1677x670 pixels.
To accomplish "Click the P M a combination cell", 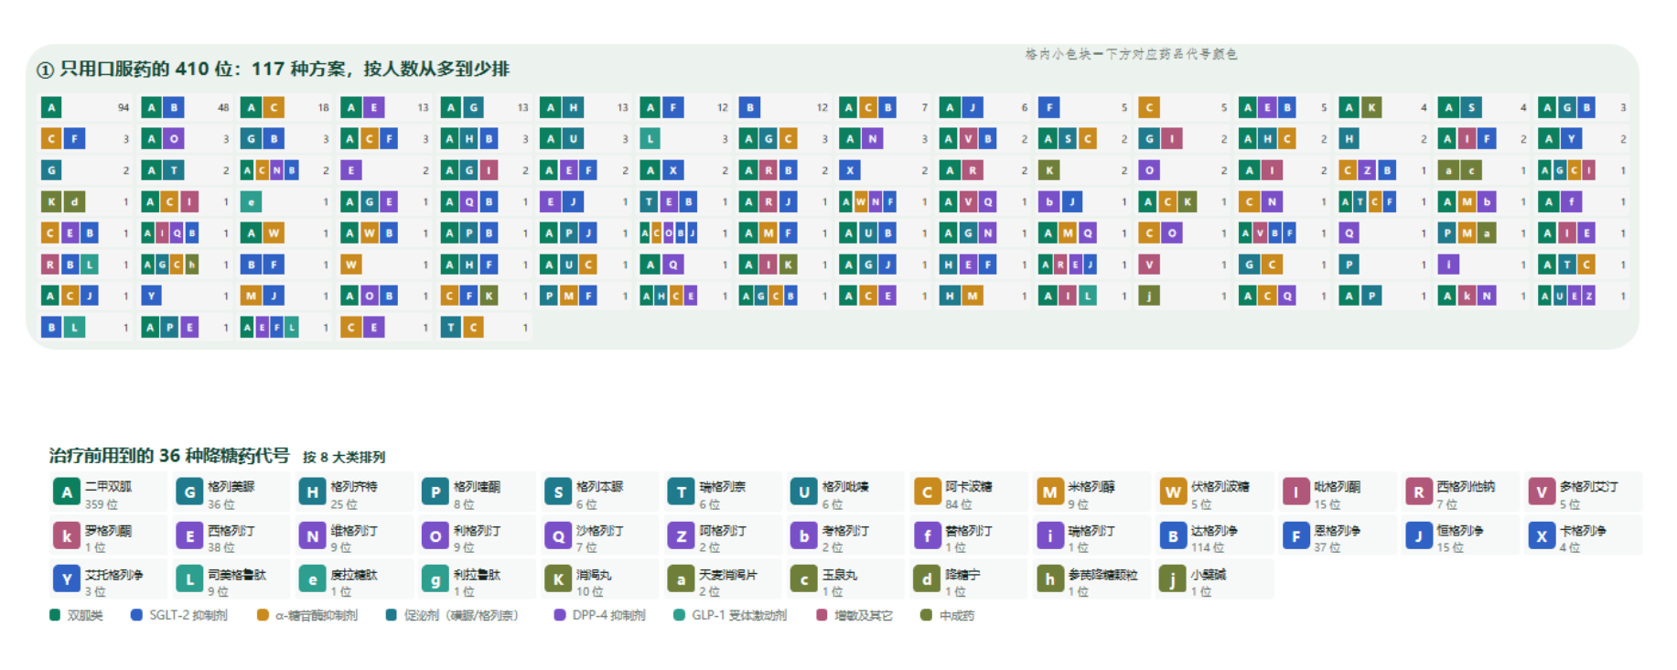I will pos(1483,233).
